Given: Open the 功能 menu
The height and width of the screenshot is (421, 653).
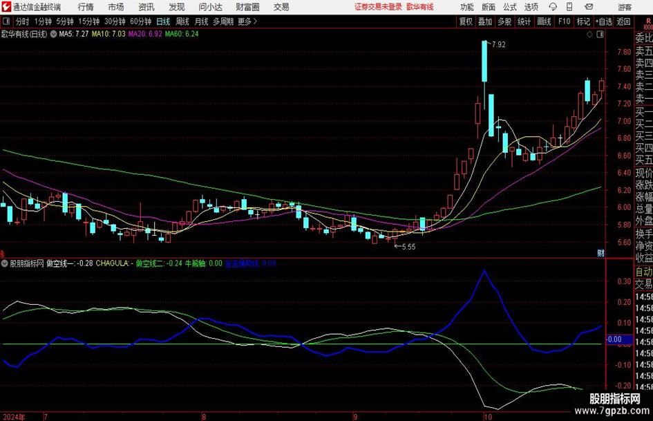Looking at the screenshot, I should click(x=467, y=7).
